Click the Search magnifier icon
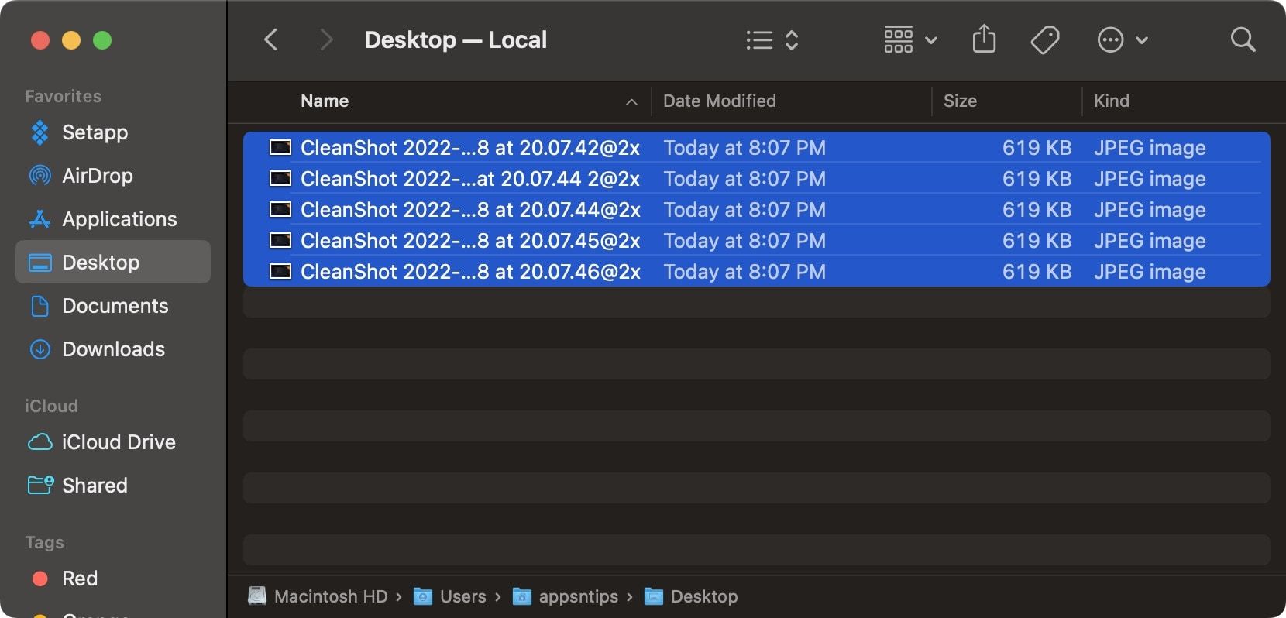Screen dimensions: 1286x618 [1243, 39]
